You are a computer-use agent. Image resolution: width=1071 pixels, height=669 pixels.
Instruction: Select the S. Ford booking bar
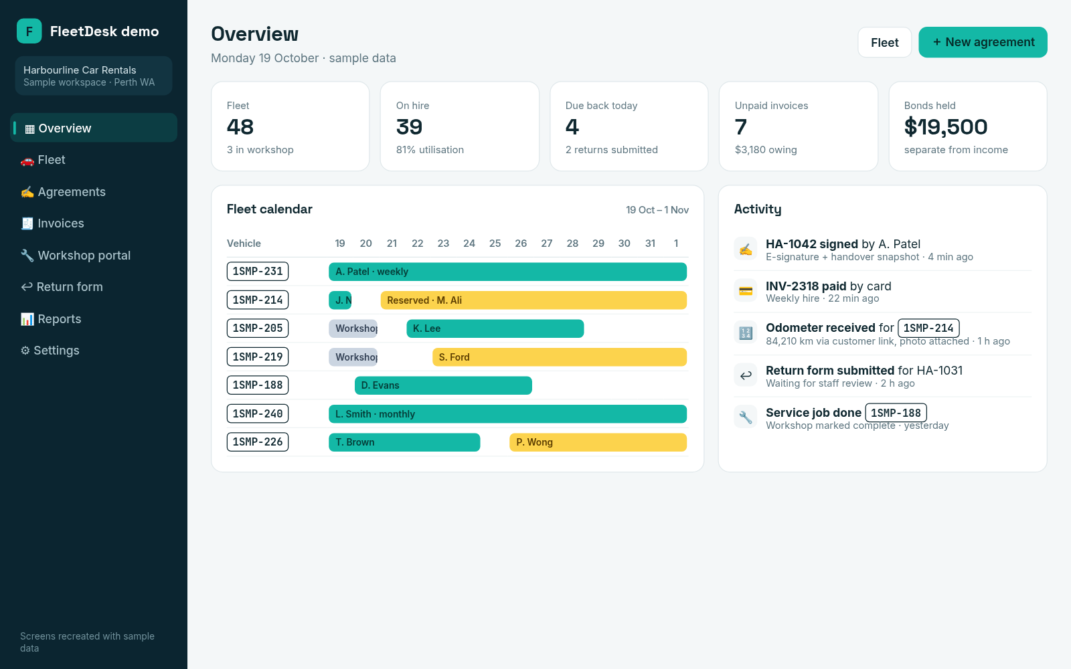pyautogui.click(x=560, y=357)
